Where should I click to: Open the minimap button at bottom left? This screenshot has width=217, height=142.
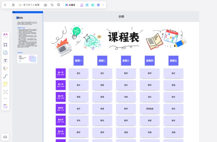(x=5, y=137)
